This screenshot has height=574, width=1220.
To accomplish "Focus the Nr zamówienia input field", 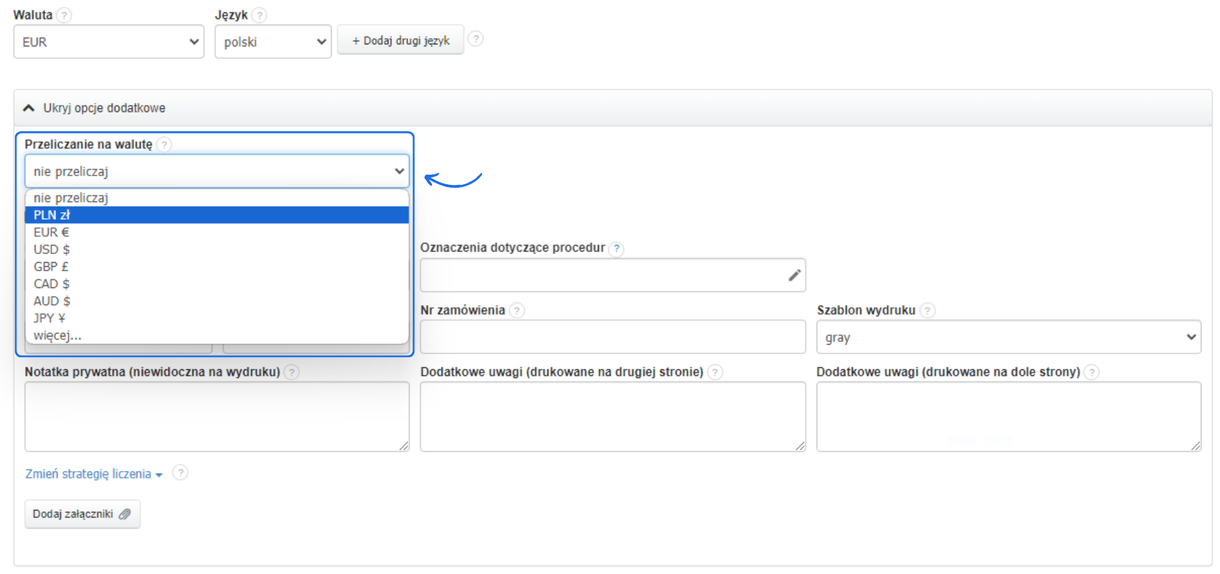I will (x=612, y=337).
